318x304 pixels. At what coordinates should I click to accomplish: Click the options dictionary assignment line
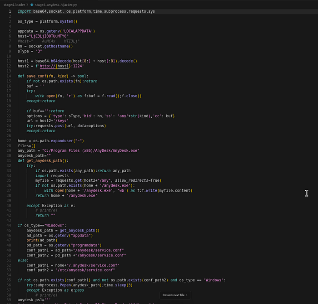click(100, 116)
